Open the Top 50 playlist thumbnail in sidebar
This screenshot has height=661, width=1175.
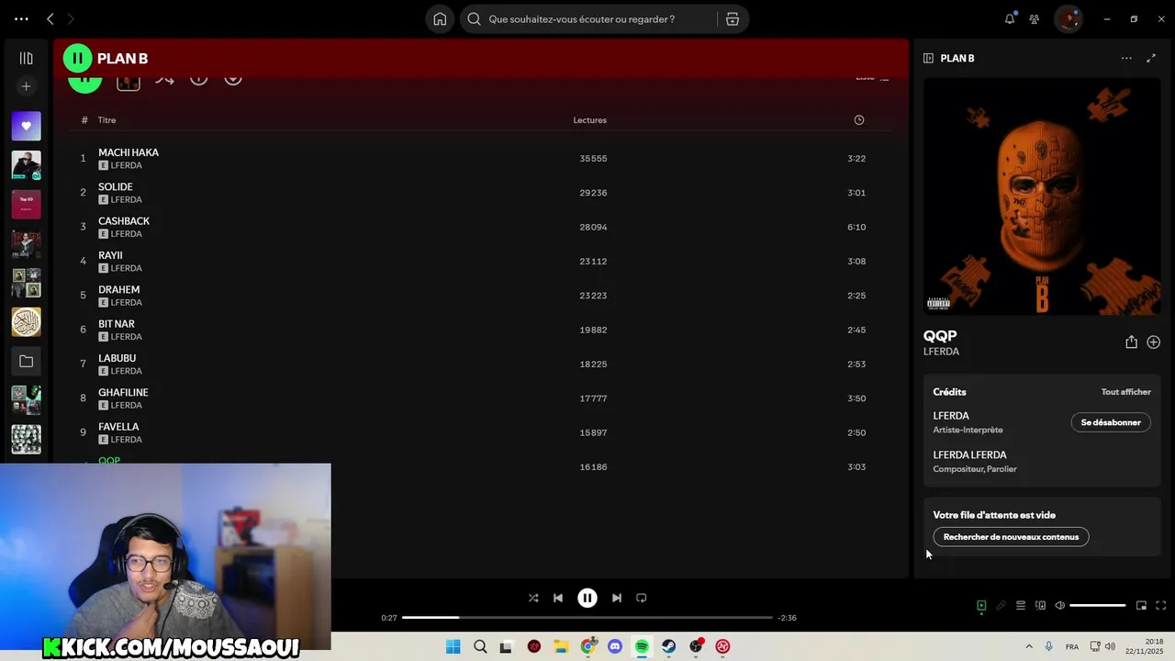[x=26, y=204]
